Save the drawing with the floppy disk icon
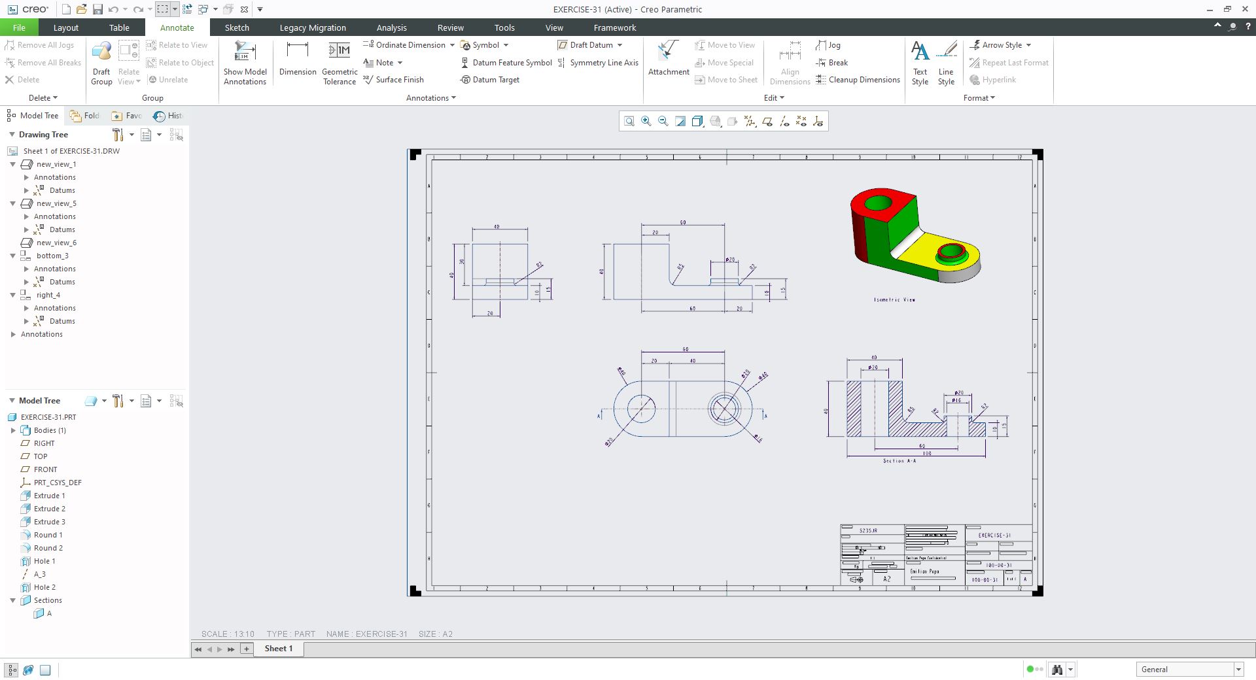Viewport: 1256px width, 680px height. point(97,9)
